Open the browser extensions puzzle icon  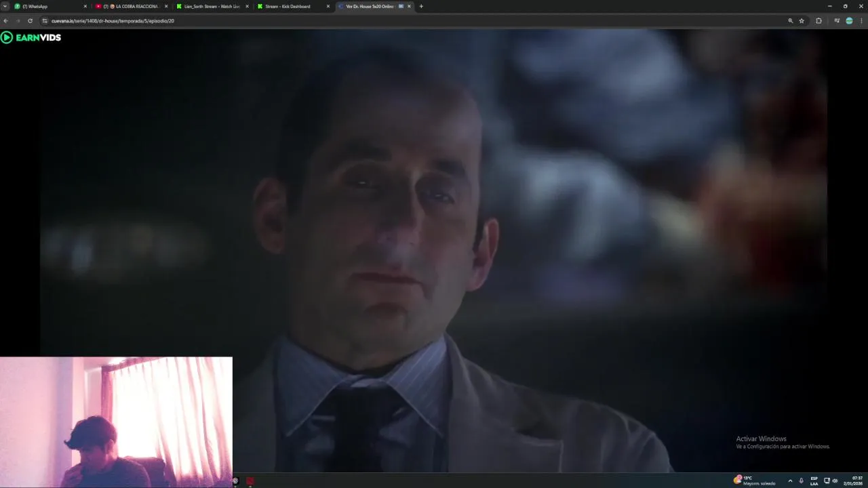[x=818, y=21]
